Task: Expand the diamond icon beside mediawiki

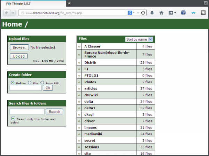Action: pyautogui.click(x=79, y=134)
